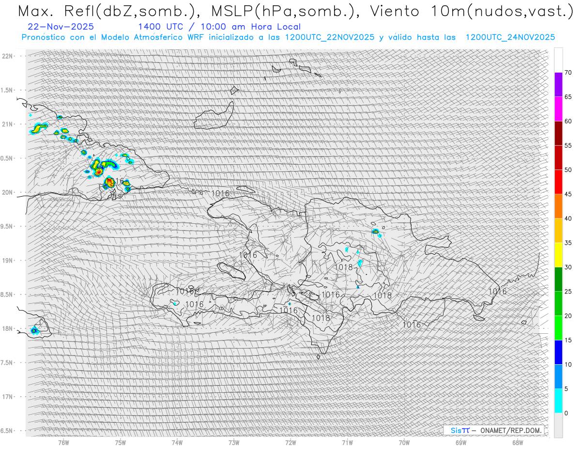
Task: Click the longitude label 71W
Action: point(347,442)
